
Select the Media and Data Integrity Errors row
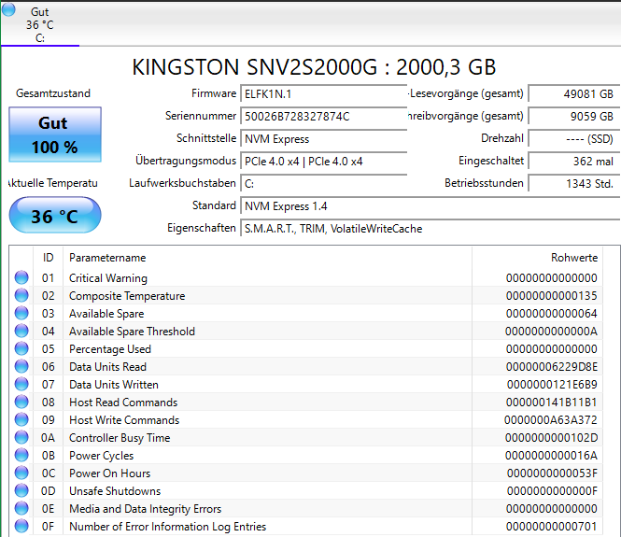pos(145,509)
